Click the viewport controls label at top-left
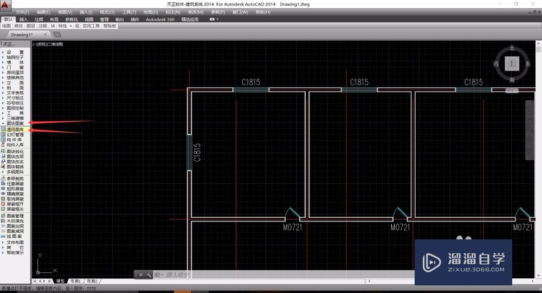 pyautogui.click(x=48, y=44)
